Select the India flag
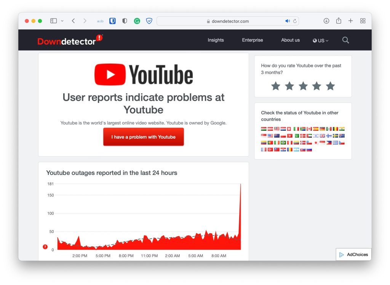Screen dimensions: 390x285 (342, 129)
